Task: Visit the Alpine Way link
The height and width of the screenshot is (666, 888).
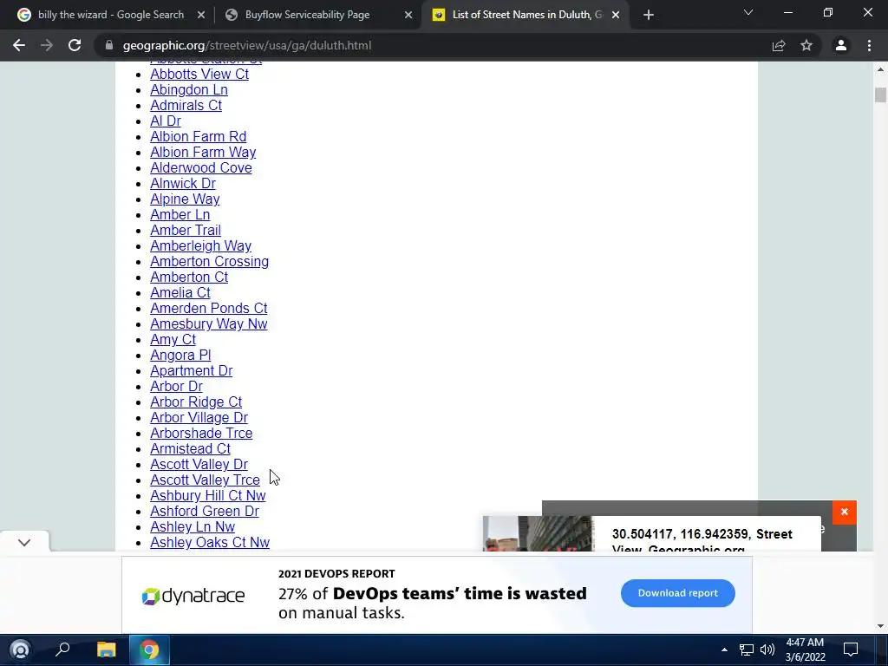Action: click(x=185, y=199)
